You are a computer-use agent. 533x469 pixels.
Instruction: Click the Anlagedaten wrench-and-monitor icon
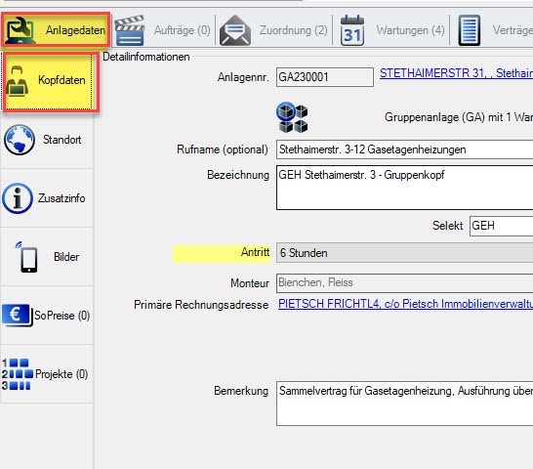pyautogui.click(x=20, y=30)
